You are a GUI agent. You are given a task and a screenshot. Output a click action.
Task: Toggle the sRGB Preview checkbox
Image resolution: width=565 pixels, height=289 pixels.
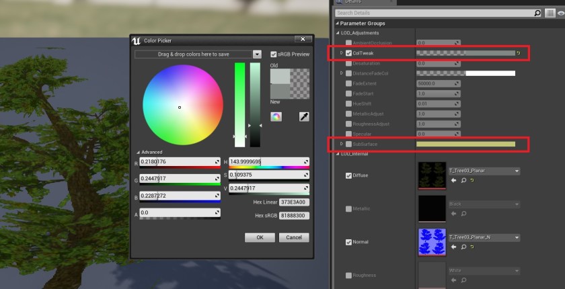click(273, 54)
